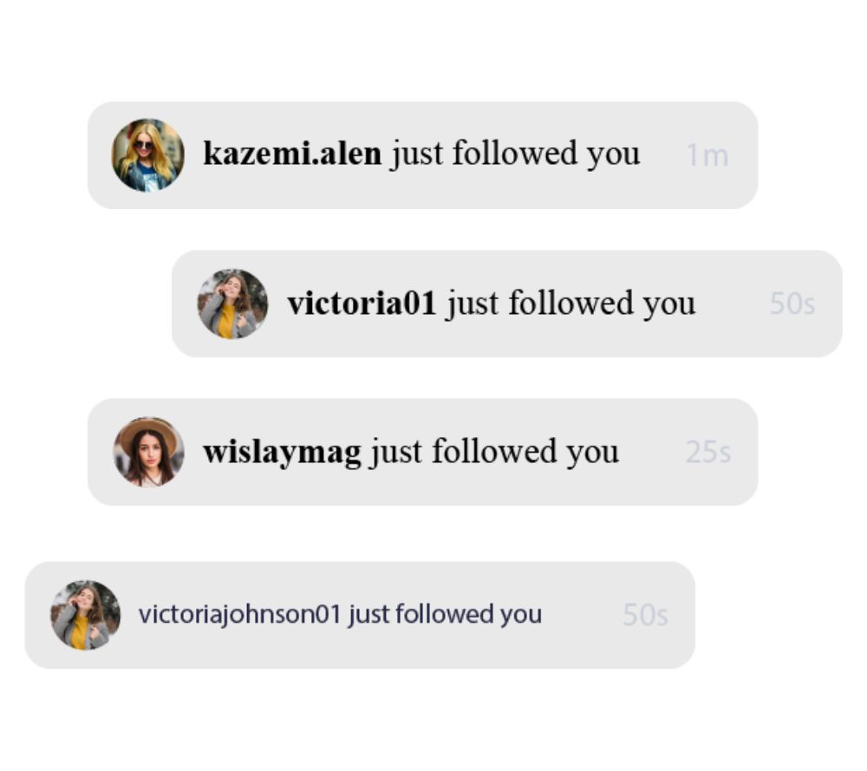Click the 25s timestamp
The width and height of the screenshot is (867, 771).
click(707, 452)
